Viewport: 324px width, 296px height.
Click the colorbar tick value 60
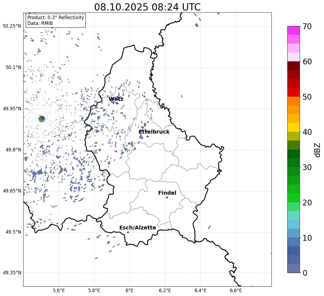[x=307, y=62]
